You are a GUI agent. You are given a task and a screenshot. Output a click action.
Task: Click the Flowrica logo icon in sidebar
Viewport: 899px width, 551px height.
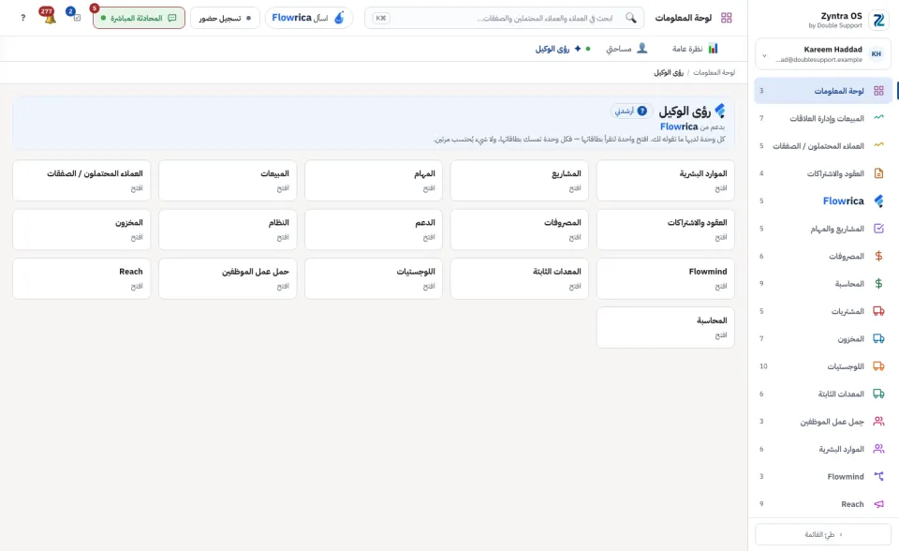[878, 201]
